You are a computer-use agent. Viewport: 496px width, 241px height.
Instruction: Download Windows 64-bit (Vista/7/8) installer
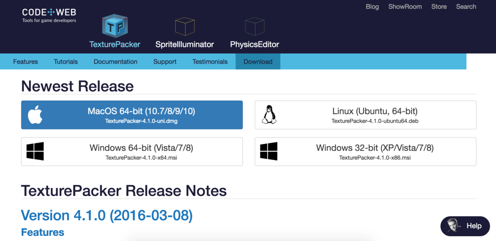(132, 151)
